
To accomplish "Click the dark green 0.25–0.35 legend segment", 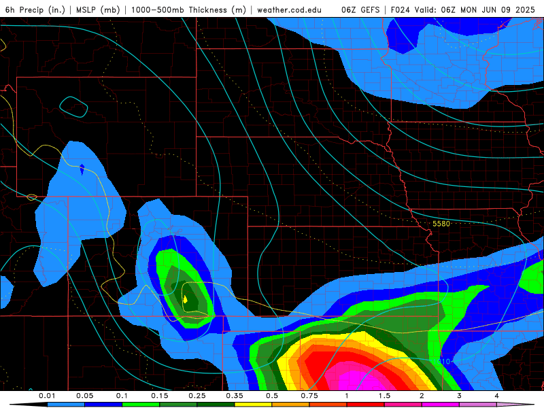I will pos(216,405).
